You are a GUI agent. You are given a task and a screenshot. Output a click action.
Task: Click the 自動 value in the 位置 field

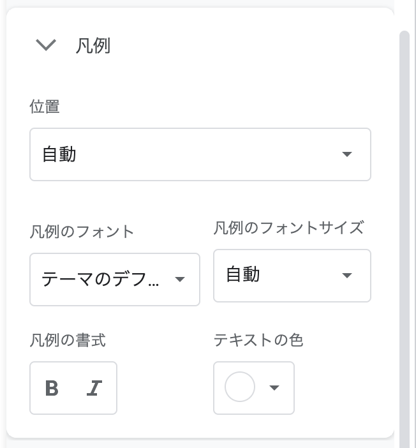coord(59,154)
